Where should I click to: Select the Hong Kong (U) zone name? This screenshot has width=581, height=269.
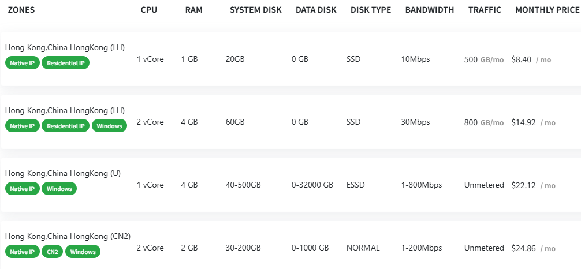point(62,173)
